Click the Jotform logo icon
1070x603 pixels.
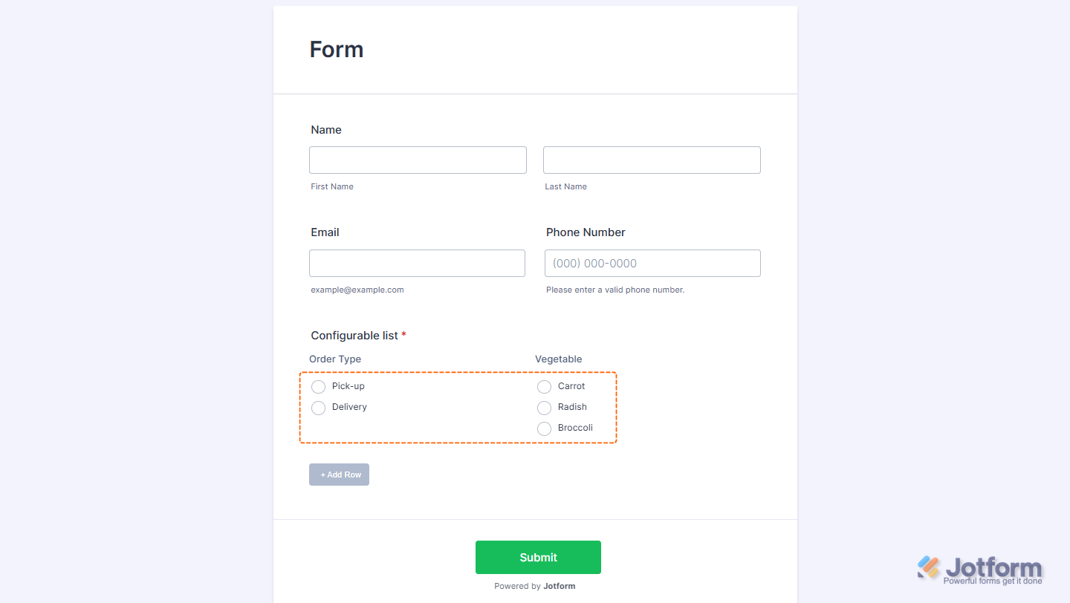coord(929,567)
